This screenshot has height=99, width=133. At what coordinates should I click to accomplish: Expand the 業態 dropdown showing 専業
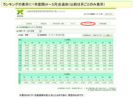32,35
